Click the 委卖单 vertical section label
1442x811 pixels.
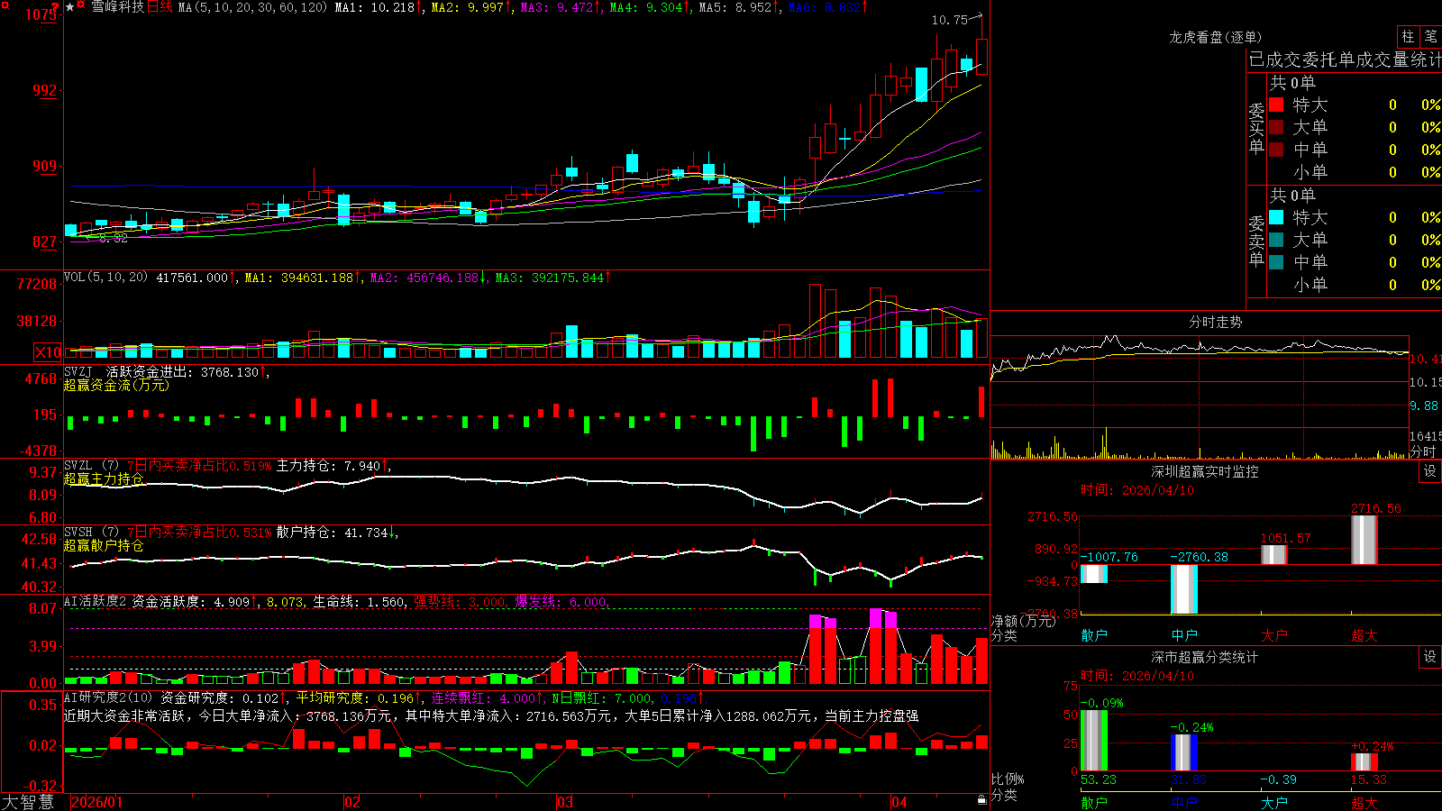[1256, 241]
